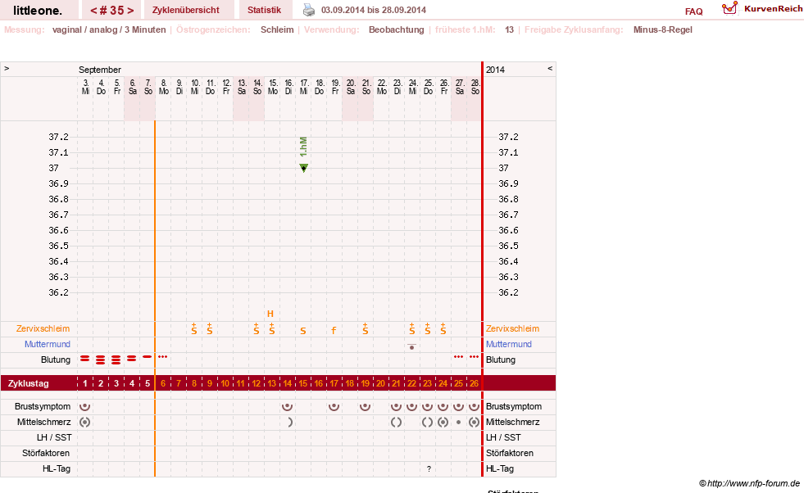
Task: Click the printer icon
Action: 309,10
